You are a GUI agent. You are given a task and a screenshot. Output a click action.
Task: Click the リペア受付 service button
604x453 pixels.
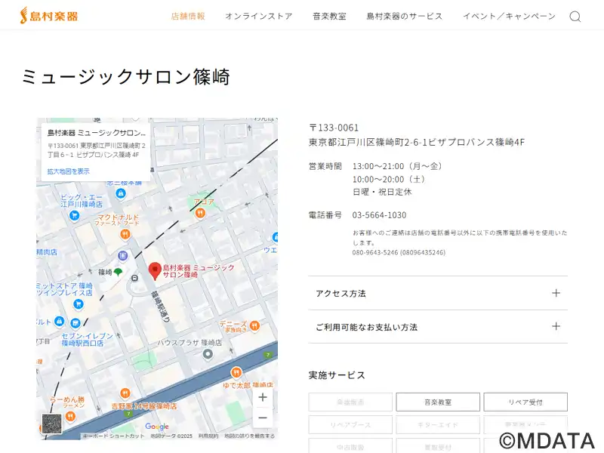525,402
